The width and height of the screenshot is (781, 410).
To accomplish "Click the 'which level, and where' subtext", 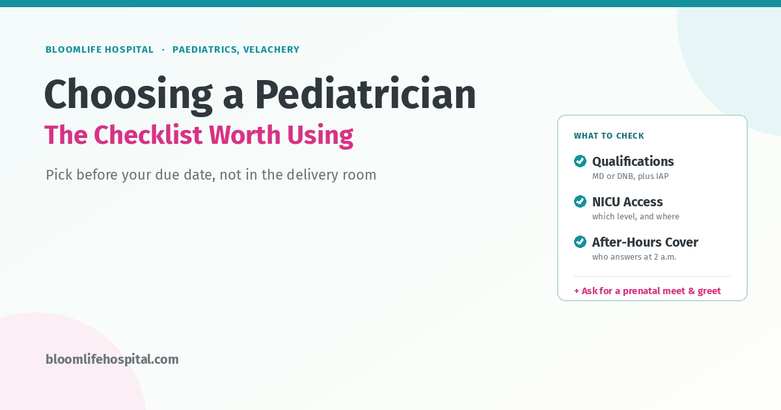I will point(635,217).
